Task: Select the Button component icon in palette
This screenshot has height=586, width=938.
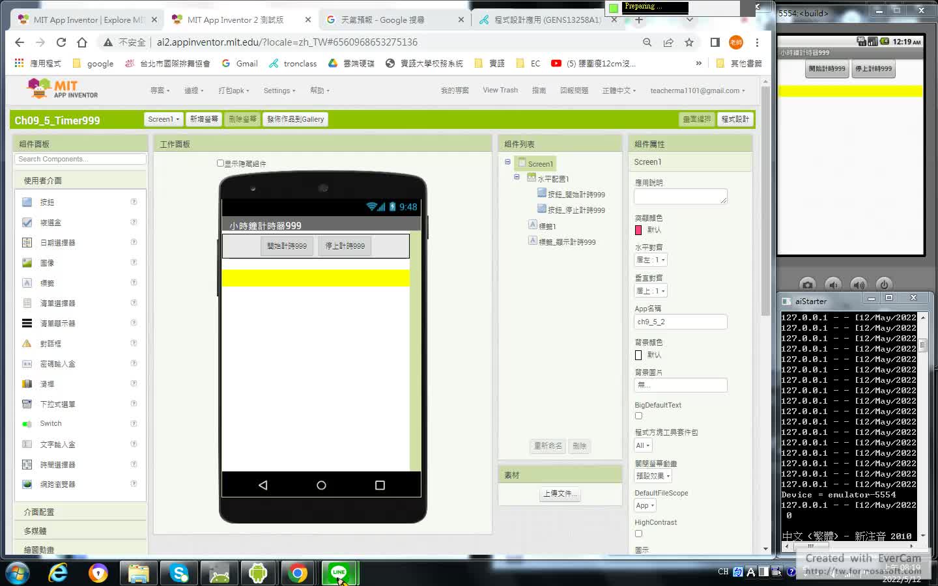Action: [27, 202]
